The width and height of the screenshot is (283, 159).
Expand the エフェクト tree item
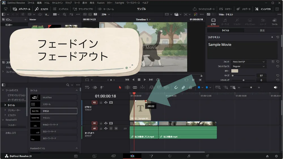[x=5, y=115]
